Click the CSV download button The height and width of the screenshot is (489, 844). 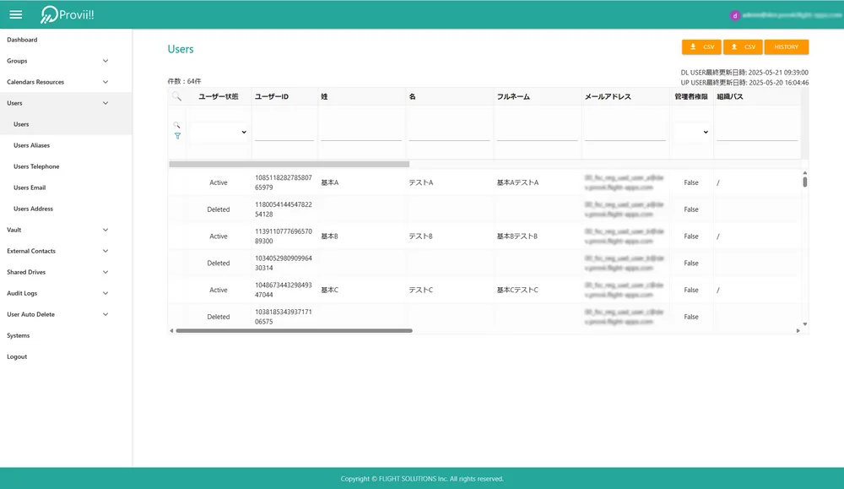(701, 46)
